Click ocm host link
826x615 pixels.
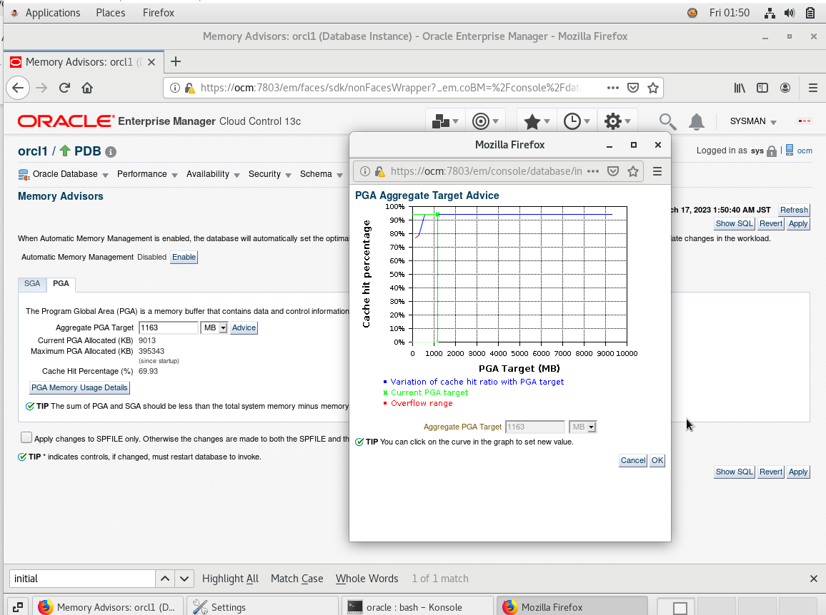805,151
